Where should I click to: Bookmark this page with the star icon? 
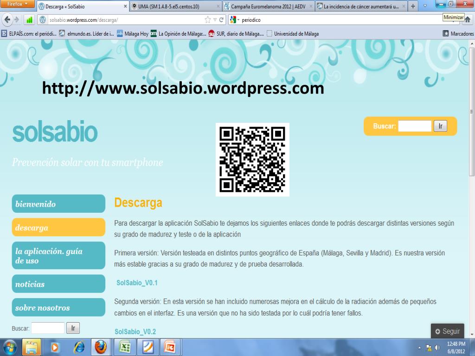[x=207, y=20]
